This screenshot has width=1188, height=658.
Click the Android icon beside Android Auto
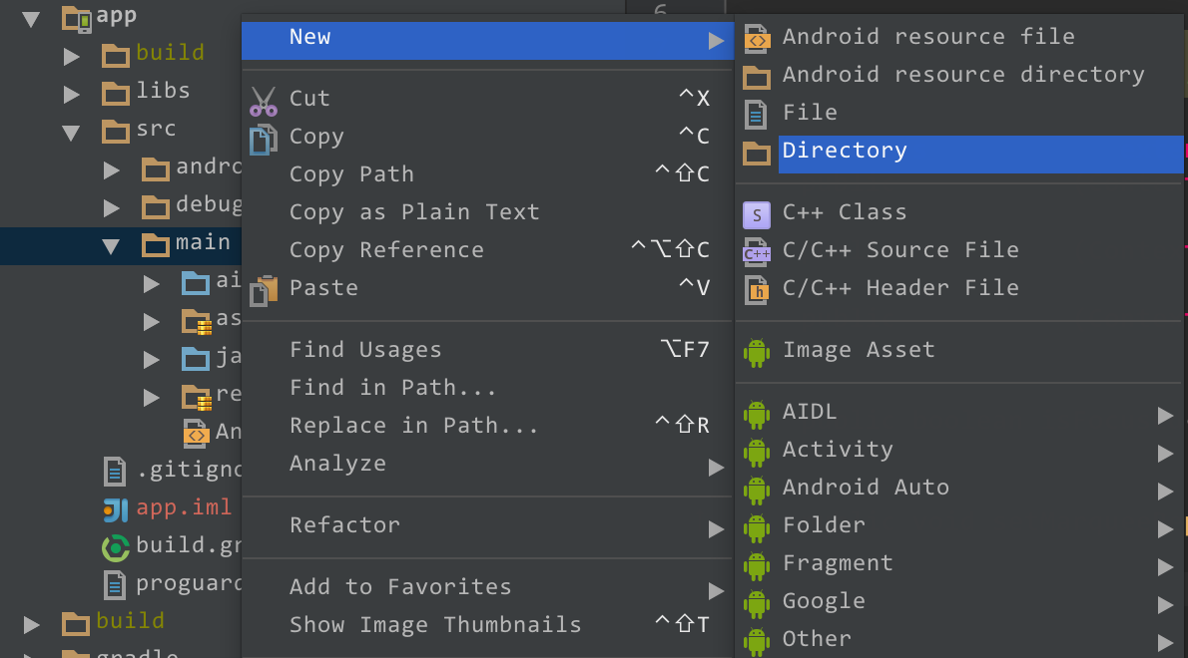[756, 491]
